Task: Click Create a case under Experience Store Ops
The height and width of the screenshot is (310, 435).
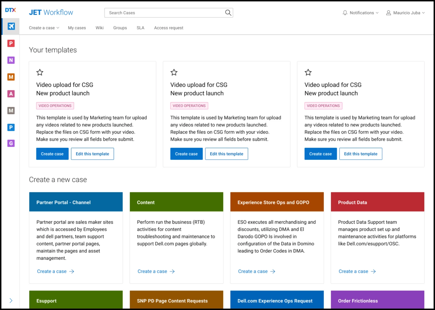Action: pyautogui.click(x=253, y=271)
